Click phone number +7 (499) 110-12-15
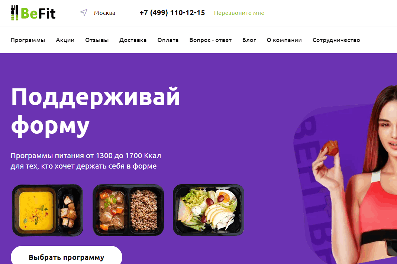Viewport: 397px width, 264px height. 172,13
